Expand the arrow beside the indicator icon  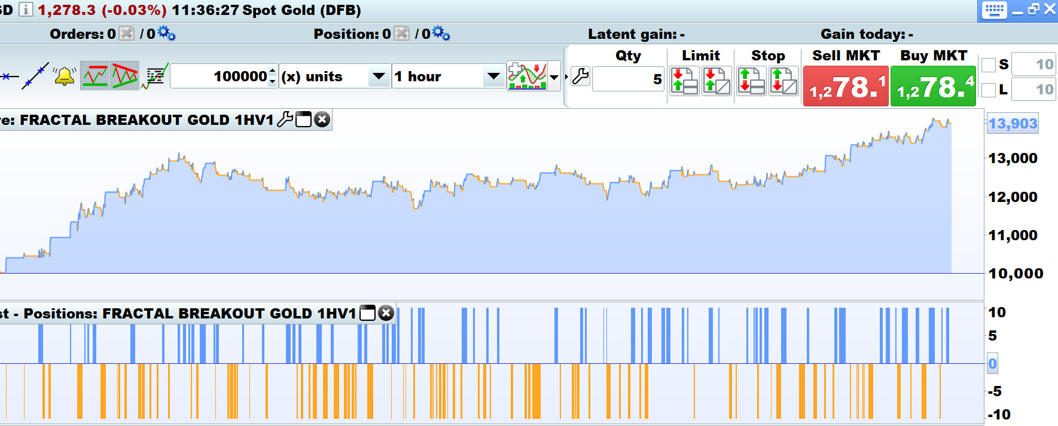click(554, 76)
